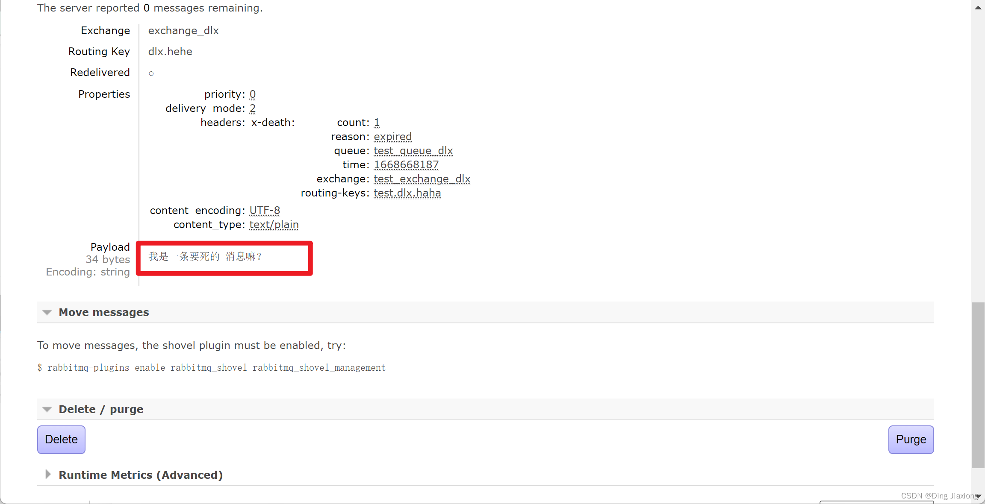Image resolution: width=985 pixels, height=504 pixels.
Task: Click the Delete button
Action: pos(62,439)
